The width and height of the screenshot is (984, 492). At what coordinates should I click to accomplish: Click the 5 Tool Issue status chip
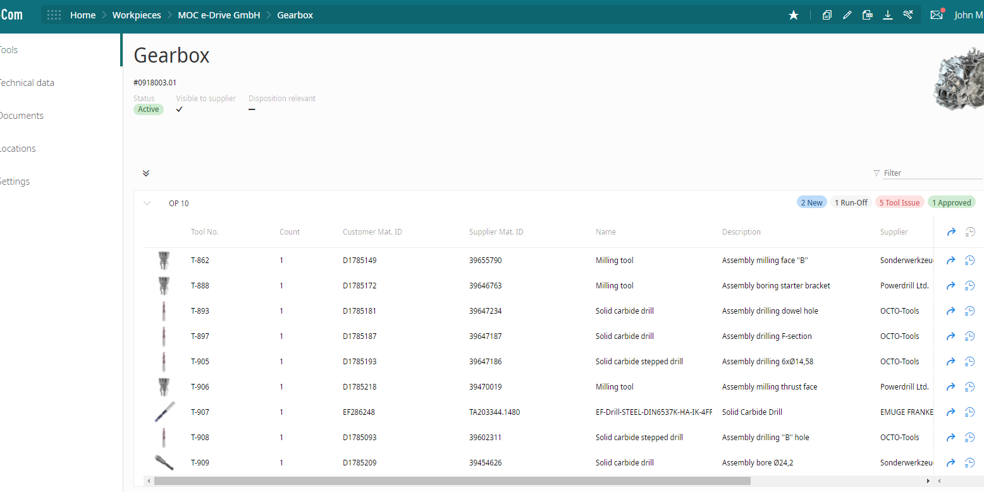click(899, 202)
